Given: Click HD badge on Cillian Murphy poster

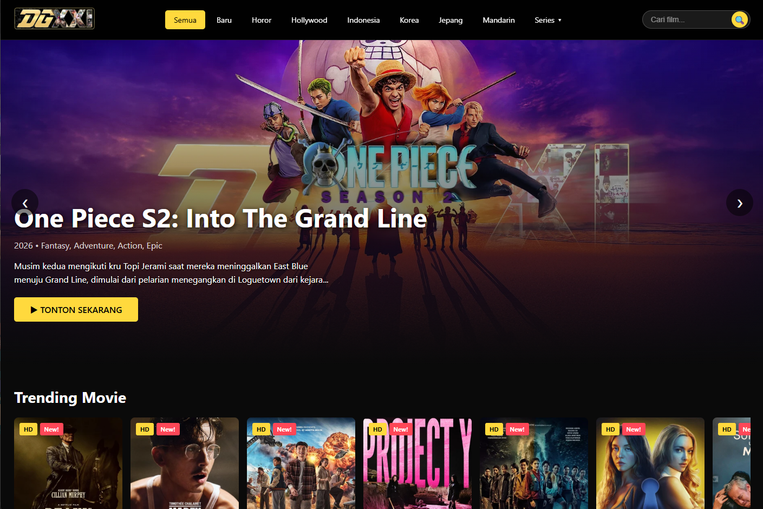Looking at the screenshot, I should click(29, 429).
